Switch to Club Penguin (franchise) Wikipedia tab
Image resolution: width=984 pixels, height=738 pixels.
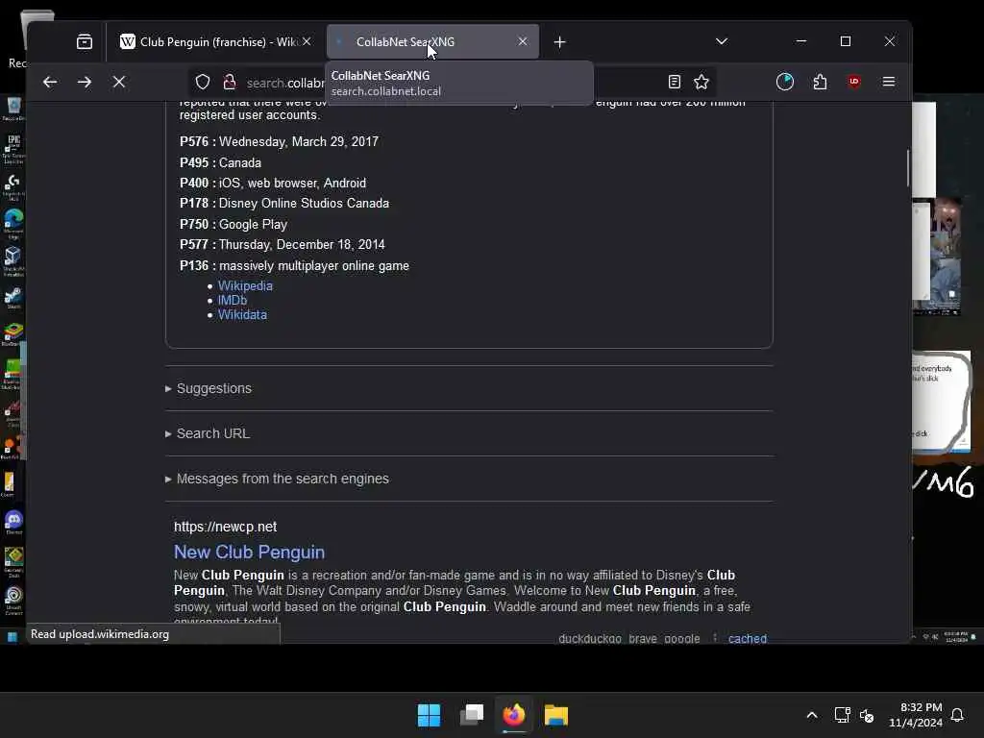215,41
